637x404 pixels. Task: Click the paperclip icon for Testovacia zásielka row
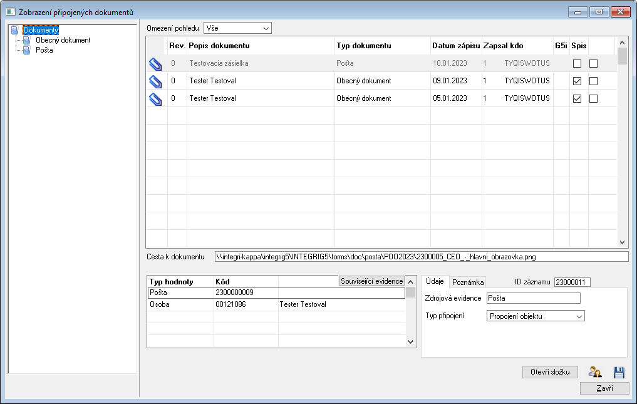(155, 64)
